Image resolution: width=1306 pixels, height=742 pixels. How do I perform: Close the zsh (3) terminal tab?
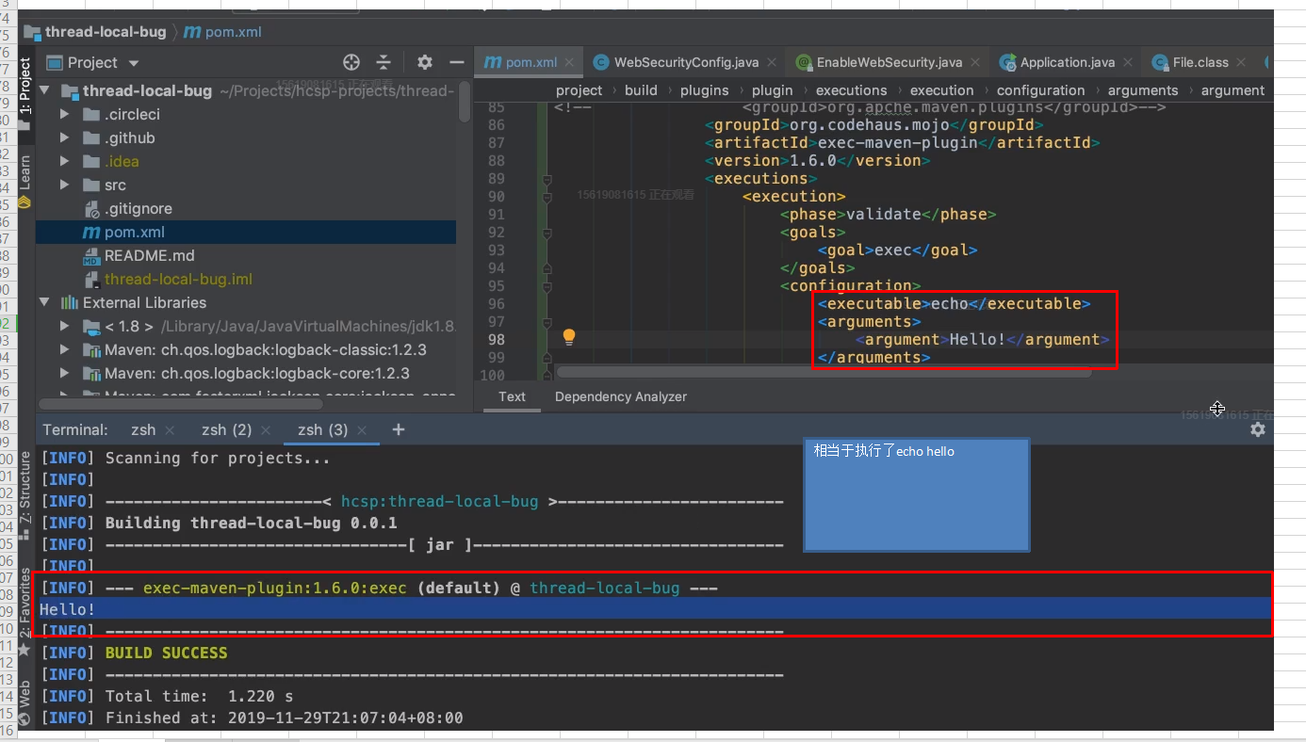click(362, 429)
